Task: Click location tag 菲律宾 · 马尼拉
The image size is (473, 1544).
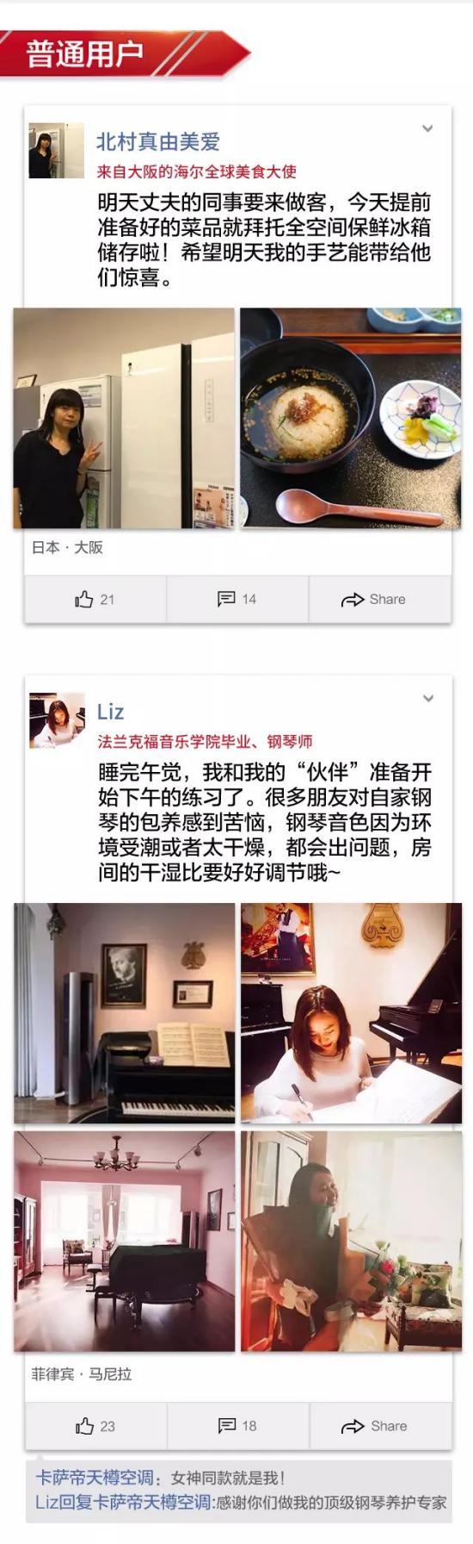Action: (82, 1374)
